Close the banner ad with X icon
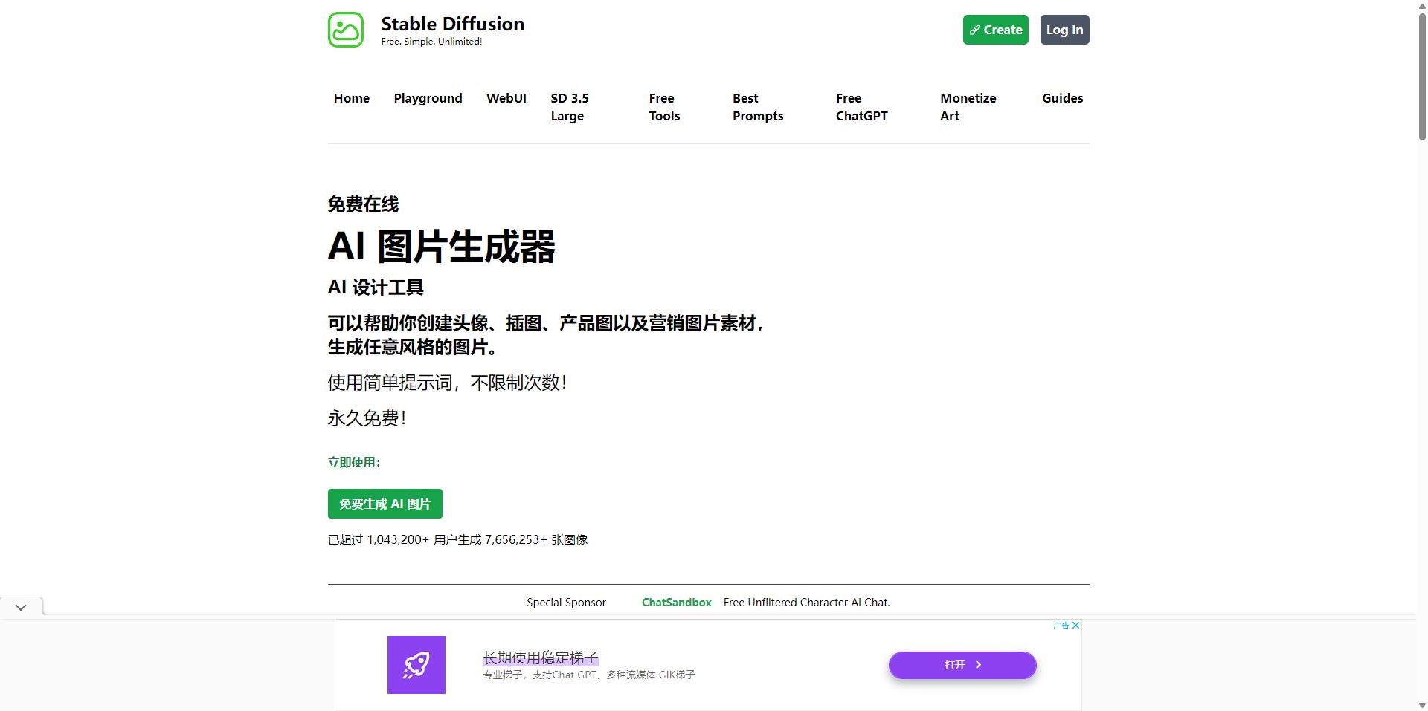The height and width of the screenshot is (711, 1428). pyautogui.click(x=1075, y=626)
